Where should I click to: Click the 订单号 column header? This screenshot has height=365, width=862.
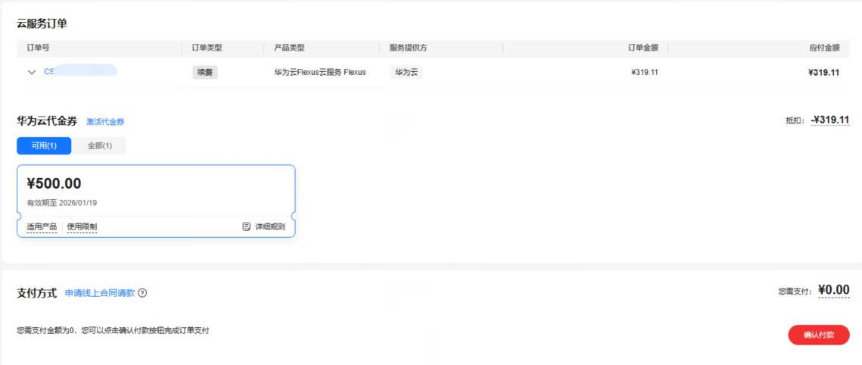38,48
